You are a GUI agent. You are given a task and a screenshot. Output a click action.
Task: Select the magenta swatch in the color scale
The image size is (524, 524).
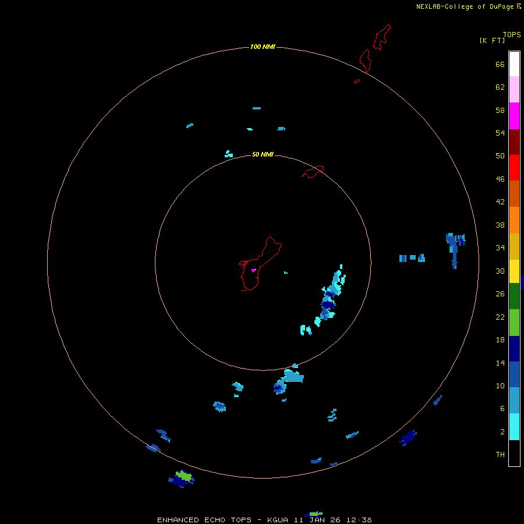[514, 116]
